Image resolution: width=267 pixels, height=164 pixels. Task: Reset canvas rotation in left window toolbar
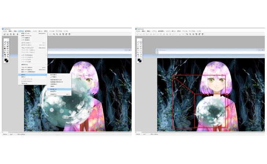[x=69, y=34]
